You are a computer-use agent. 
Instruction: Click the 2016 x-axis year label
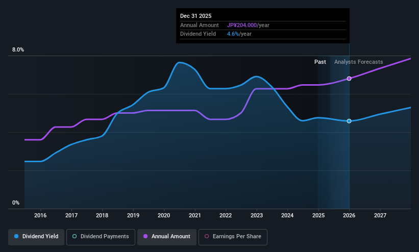40,215
